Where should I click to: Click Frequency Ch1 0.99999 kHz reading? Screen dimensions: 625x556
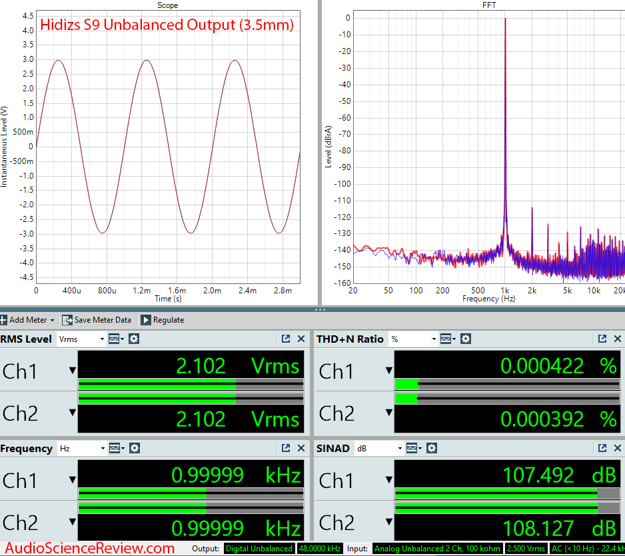click(x=236, y=475)
